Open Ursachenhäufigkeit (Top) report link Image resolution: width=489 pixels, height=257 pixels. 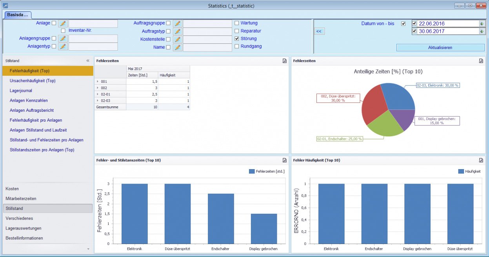click(33, 81)
